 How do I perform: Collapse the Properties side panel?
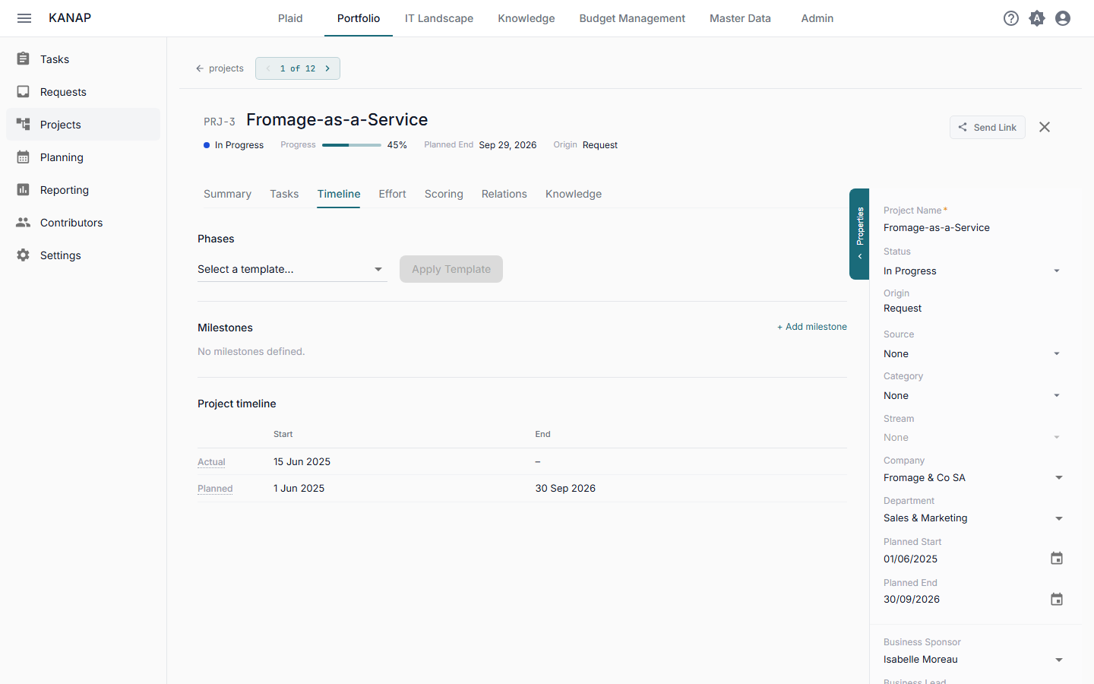pos(859,234)
